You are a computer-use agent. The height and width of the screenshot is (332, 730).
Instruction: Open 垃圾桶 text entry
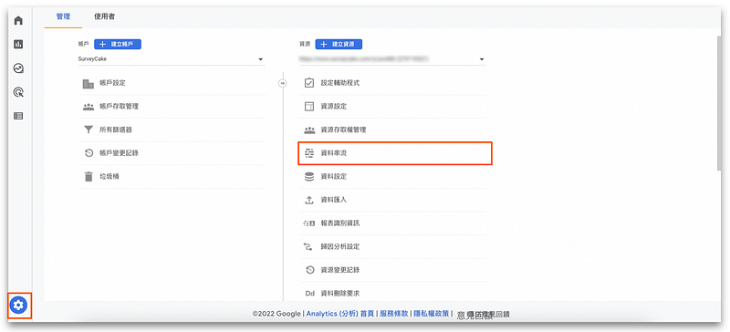pyautogui.click(x=109, y=176)
